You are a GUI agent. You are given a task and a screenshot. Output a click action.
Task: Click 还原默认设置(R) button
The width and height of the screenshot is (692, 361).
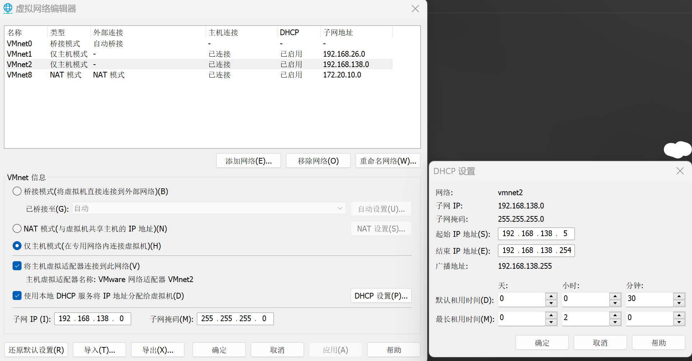click(36, 350)
